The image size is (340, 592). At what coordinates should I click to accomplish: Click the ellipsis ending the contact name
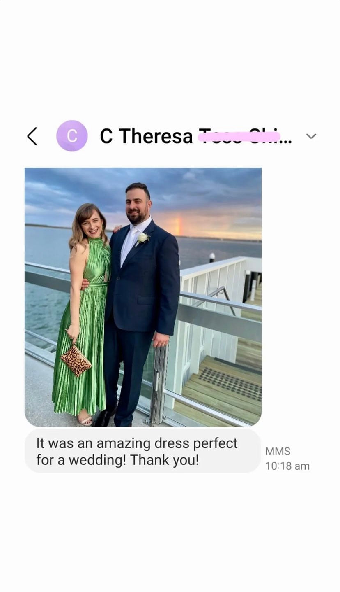287,140
